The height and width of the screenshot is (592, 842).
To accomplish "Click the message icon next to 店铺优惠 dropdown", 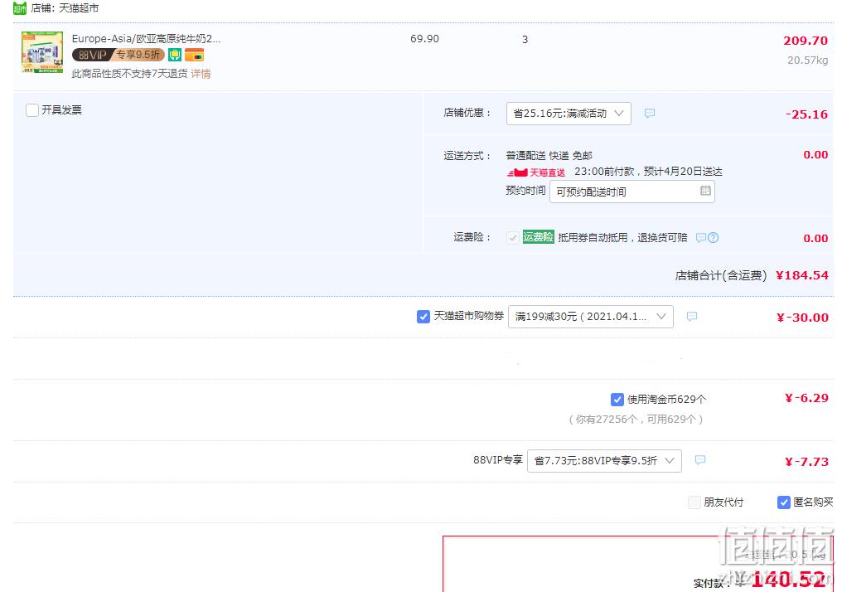I will 650,114.
